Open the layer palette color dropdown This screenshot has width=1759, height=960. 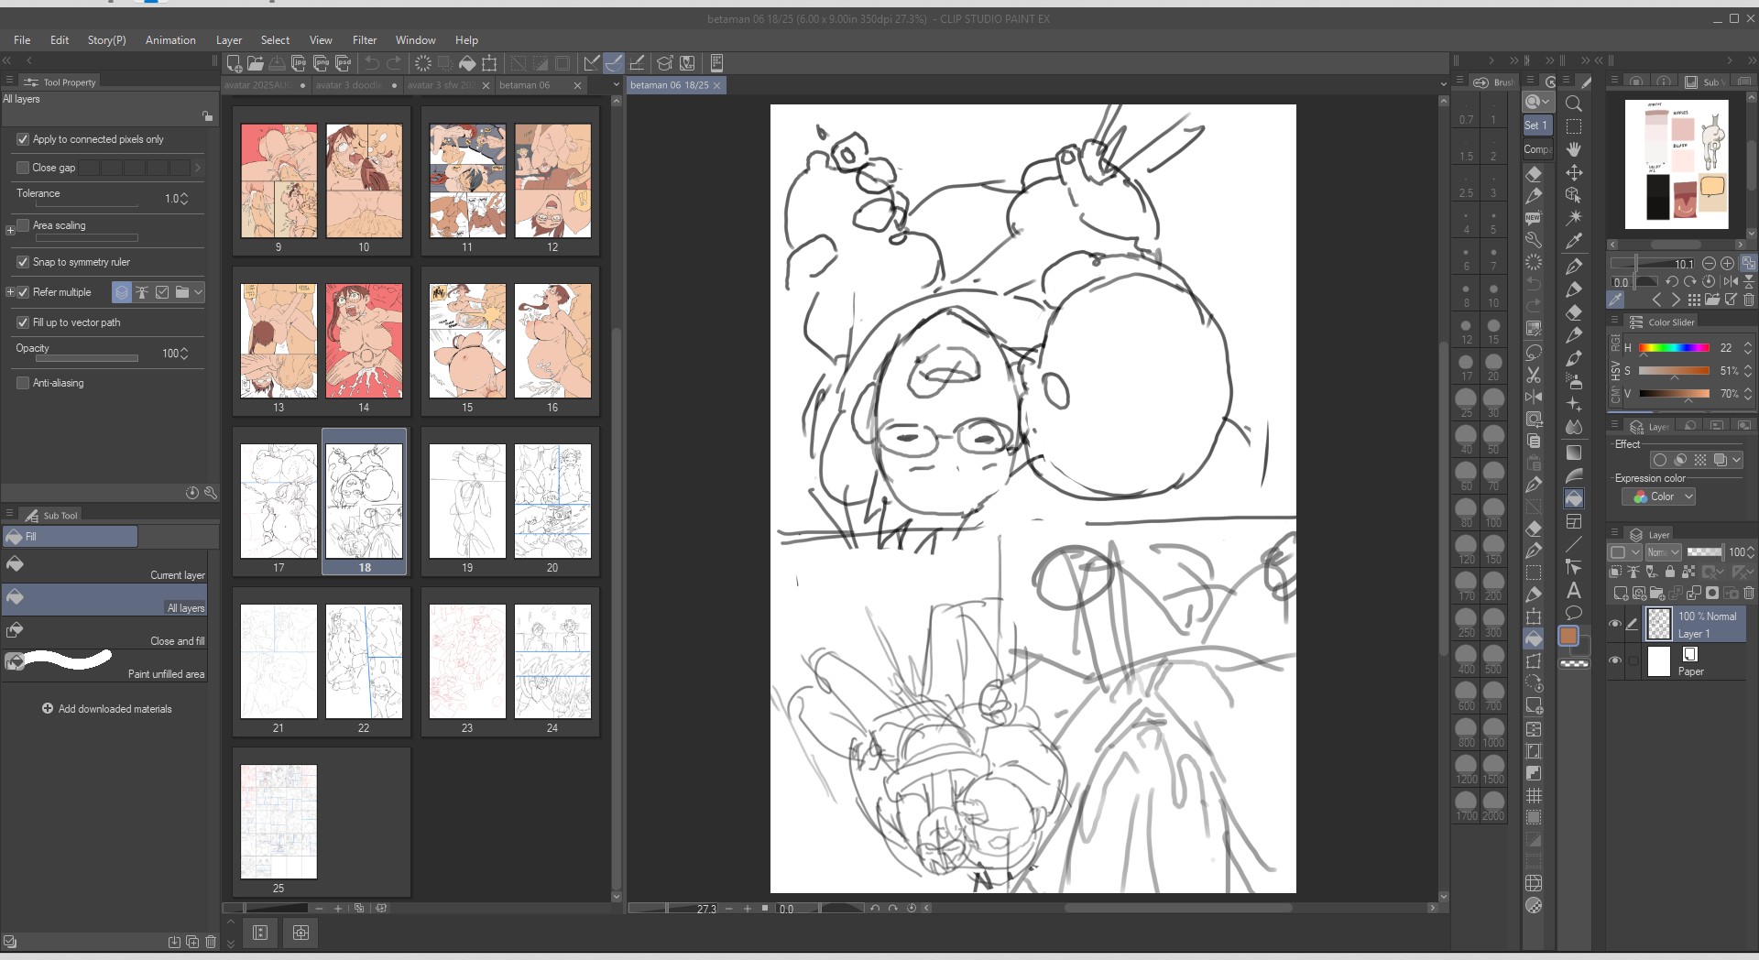(1623, 552)
